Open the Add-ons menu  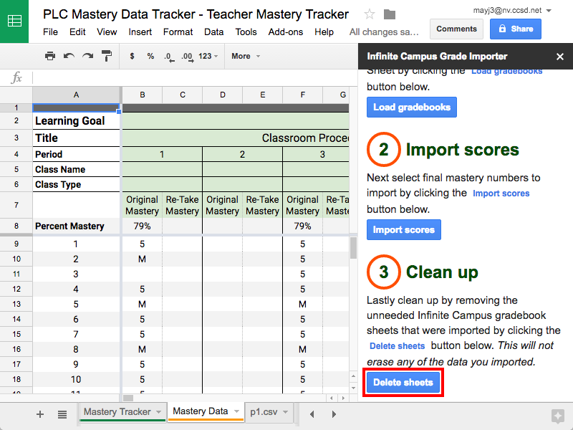pos(285,32)
